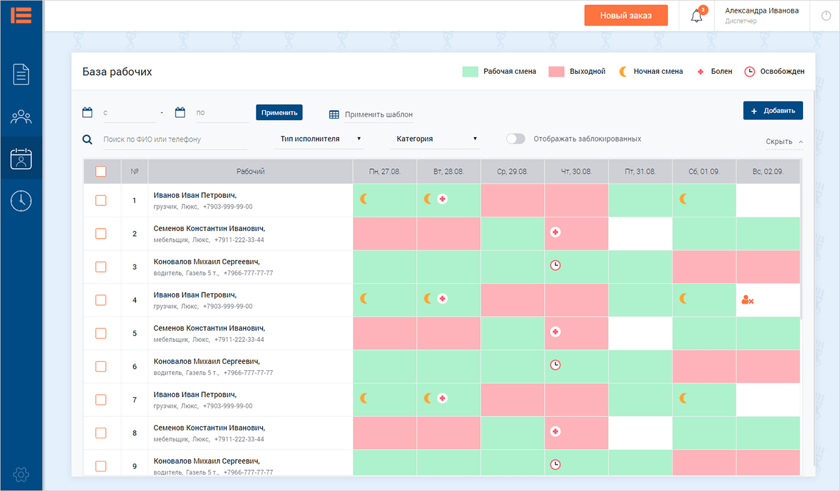Click the blocked user icon in row 4
Screen dimensions: 840x491
coord(747,300)
